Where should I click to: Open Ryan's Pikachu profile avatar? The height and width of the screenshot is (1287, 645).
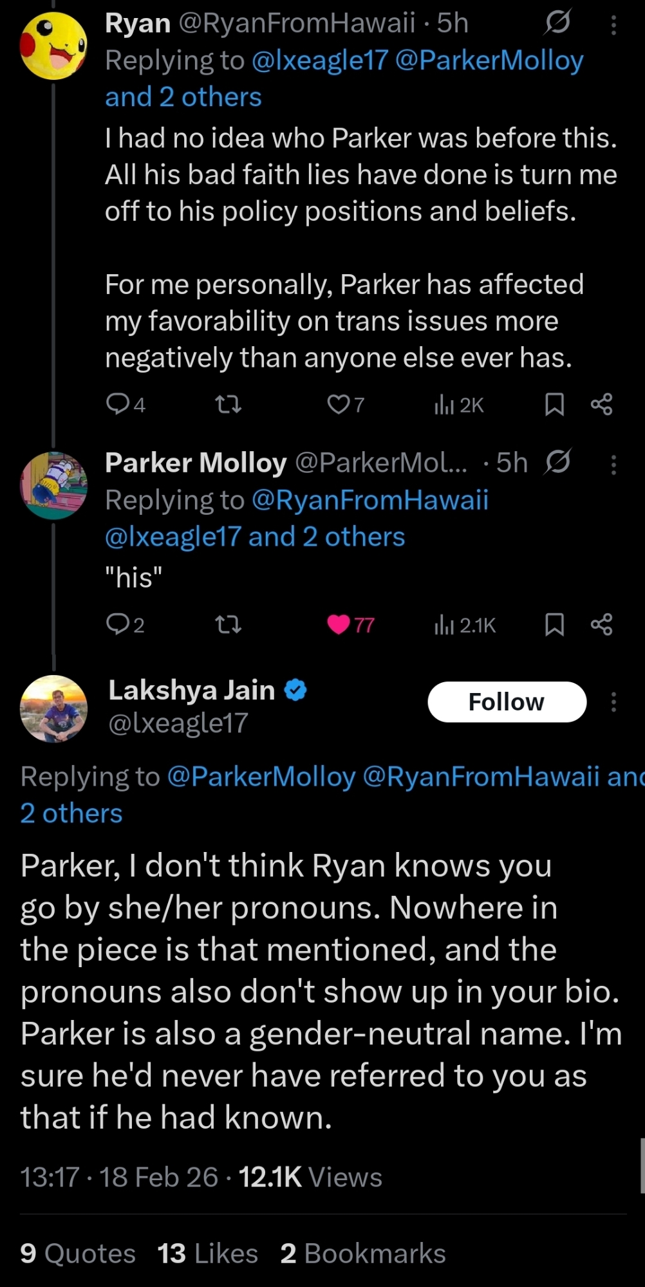point(54,46)
